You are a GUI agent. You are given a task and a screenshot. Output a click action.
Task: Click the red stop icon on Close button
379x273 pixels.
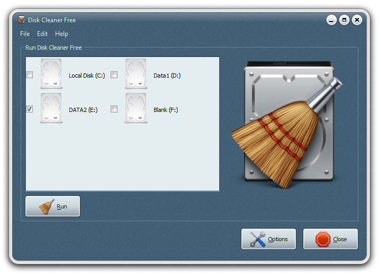tap(323, 239)
